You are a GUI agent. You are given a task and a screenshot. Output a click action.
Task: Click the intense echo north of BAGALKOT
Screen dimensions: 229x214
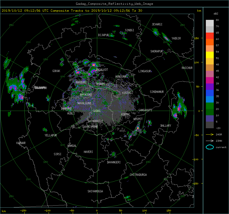point(94,64)
